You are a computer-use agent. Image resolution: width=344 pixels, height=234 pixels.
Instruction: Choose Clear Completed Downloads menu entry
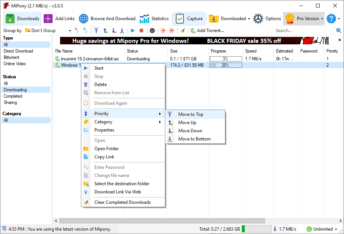pos(123,202)
